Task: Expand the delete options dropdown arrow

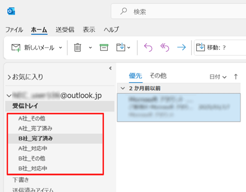Action: click(90, 48)
